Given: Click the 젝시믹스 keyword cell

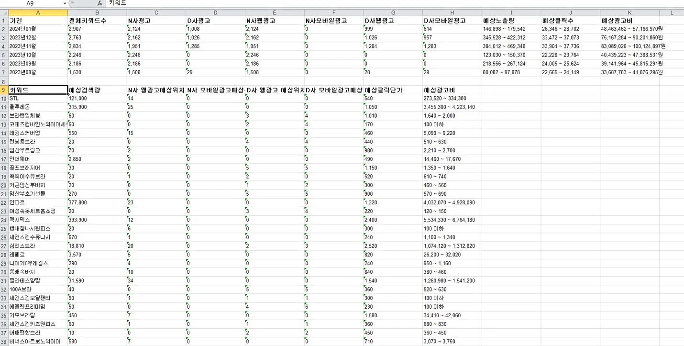Looking at the screenshot, I should click(38, 220).
